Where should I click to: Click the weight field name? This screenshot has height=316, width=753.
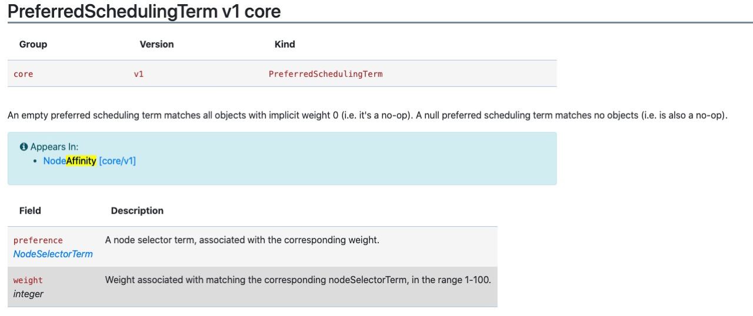point(28,280)
